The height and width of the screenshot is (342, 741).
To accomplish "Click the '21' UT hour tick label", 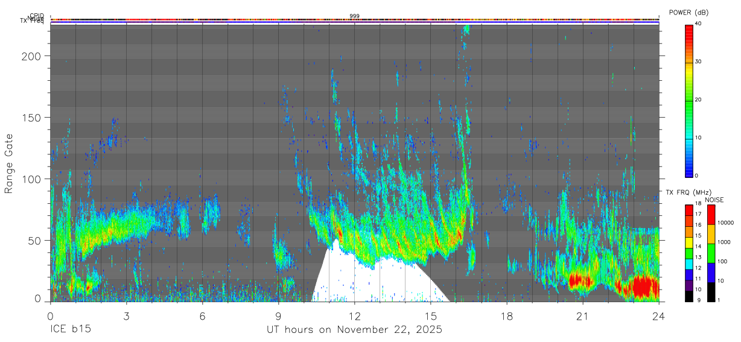I will tap(583, 315).
